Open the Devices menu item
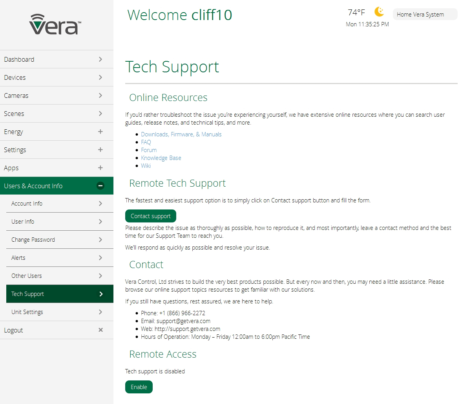The height and width of the screenshot is (404, 460). (15, 77)
